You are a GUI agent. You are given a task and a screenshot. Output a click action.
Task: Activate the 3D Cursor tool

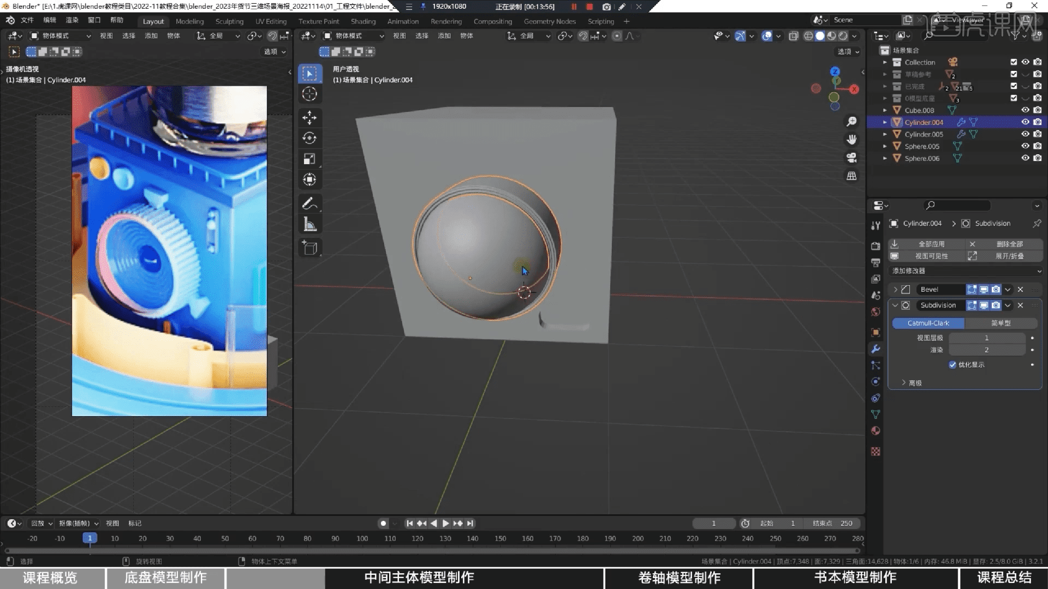tap(309, 94)
